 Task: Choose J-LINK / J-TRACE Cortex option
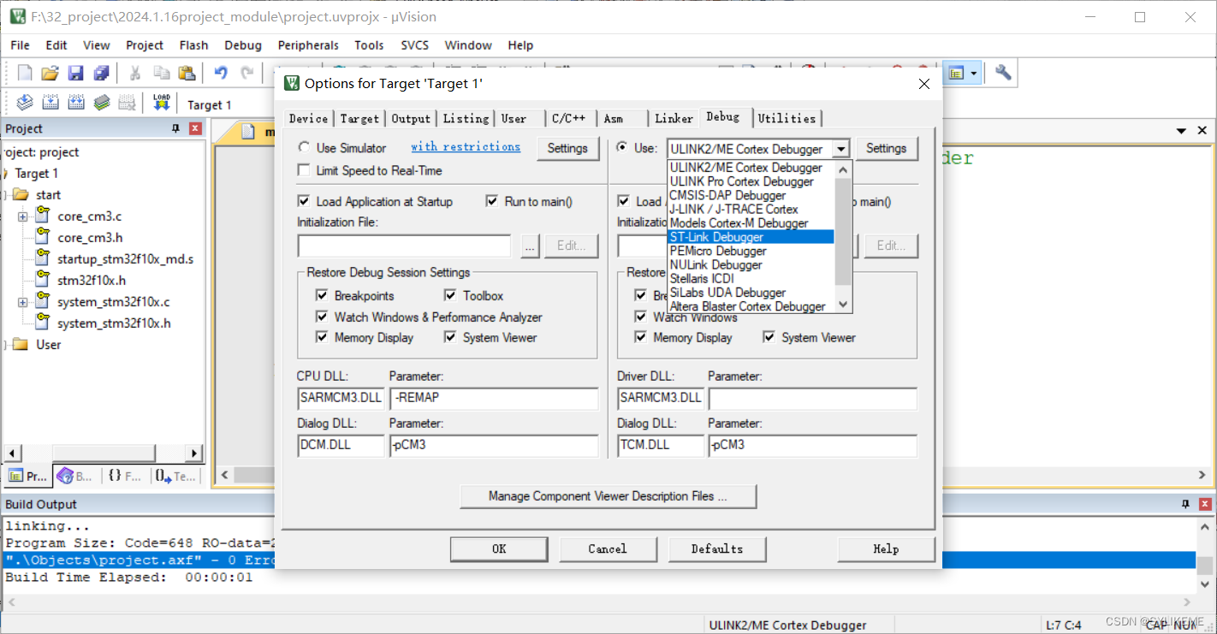pos(750,209)
